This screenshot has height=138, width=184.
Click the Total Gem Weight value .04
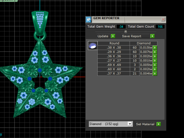coord(121,26)
